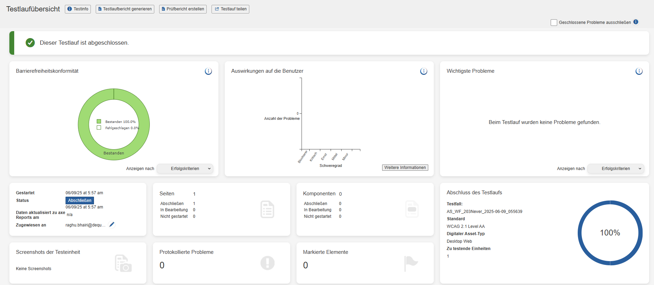The height and width of the screenshot is (285, 654).
Task: Enable Geschlossene Probleme ausschließen checkbox
Action: coord(554,23)
